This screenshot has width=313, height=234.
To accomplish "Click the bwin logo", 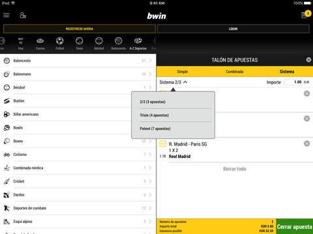I will pos(156,16).
